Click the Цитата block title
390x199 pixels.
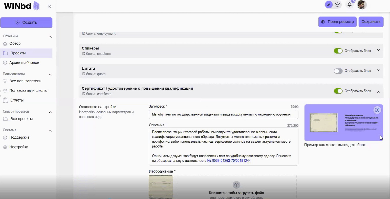[89, 68]
